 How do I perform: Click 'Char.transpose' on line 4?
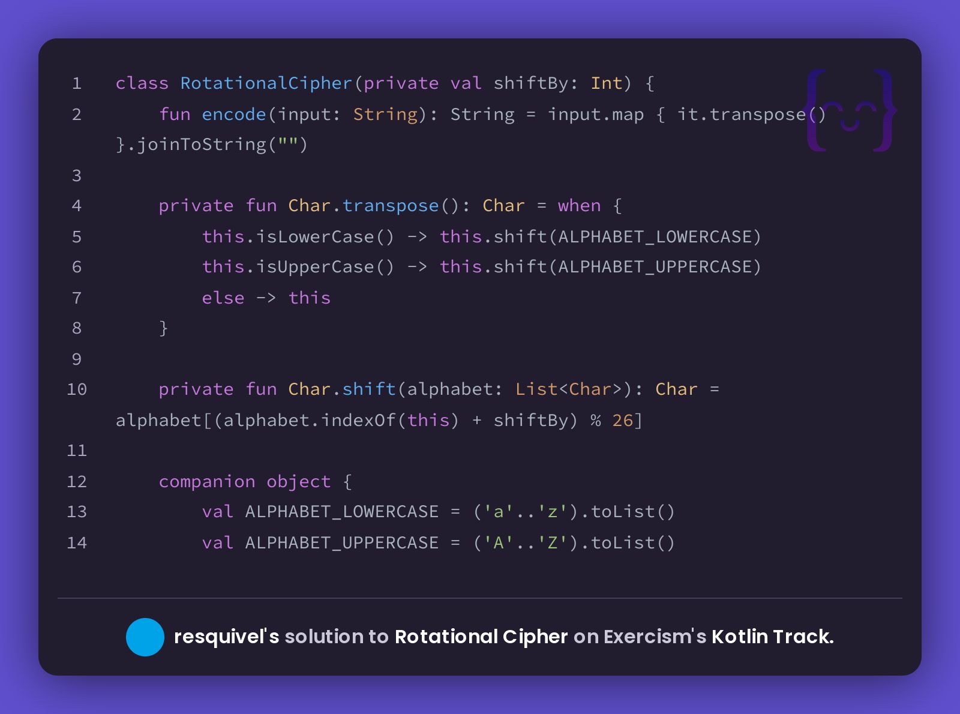[364, 206]
